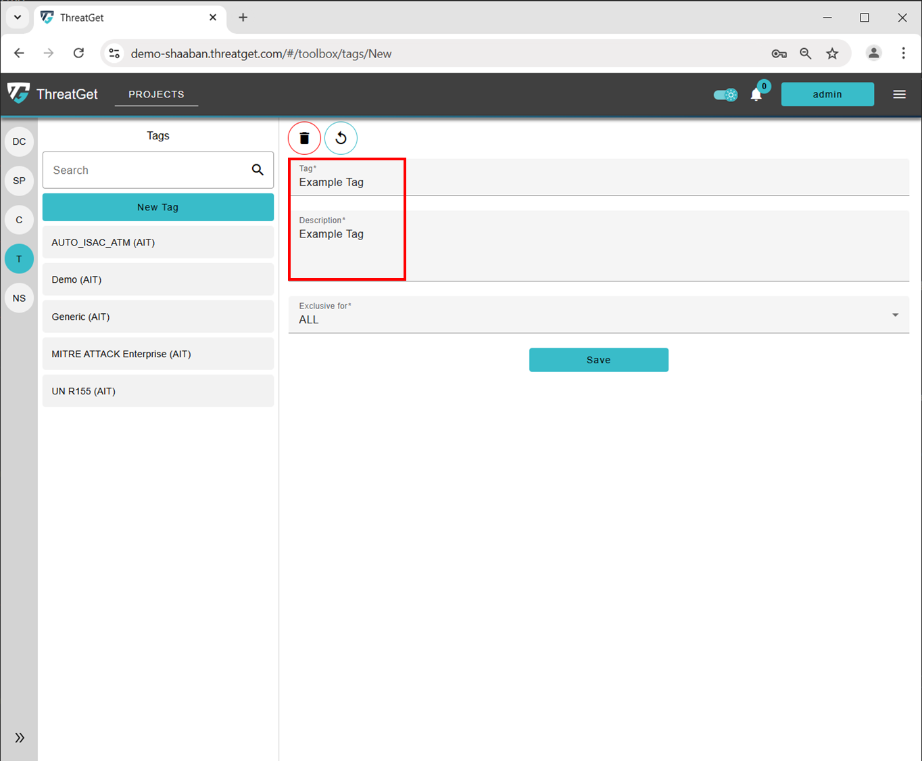The width and height of the screenshot is (922, 761).
Task: Open the PROJECTS menu
Action: point(156,95)
